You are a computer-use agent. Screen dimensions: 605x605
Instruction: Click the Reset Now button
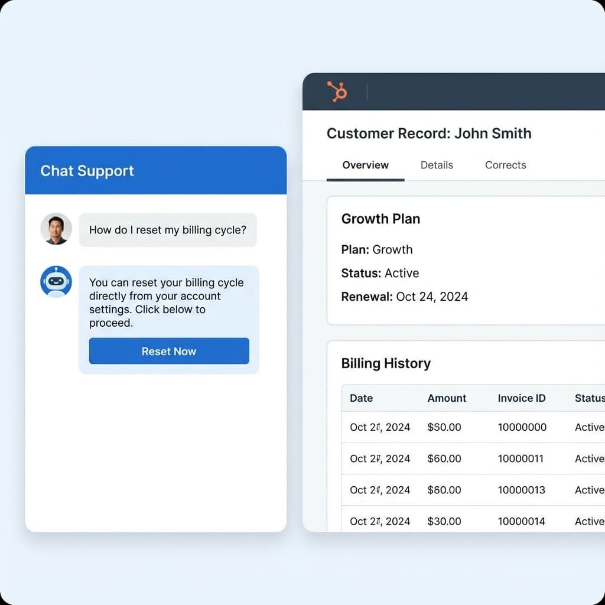click(x=169, y=351)
